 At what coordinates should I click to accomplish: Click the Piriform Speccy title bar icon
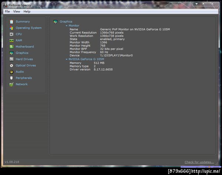click(x=5, y=6)
